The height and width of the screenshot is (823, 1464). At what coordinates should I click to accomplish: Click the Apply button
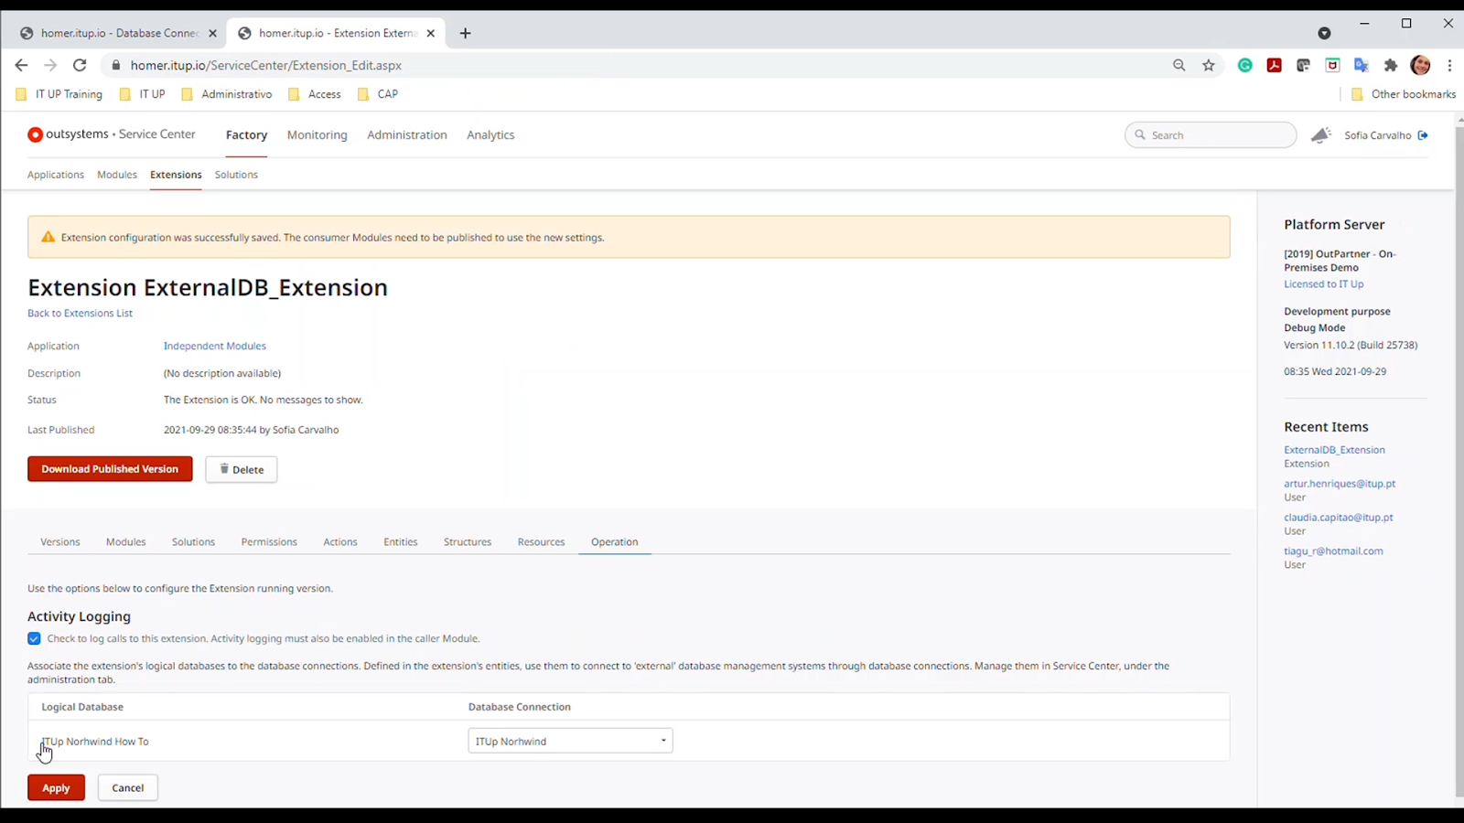(x=56, y=787)
